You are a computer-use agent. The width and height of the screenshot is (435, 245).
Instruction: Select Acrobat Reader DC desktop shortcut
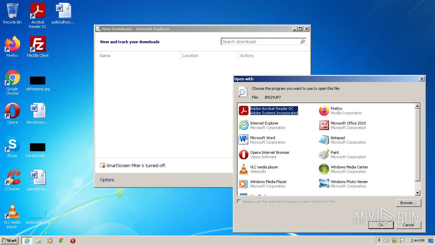(x=38, y=16)
